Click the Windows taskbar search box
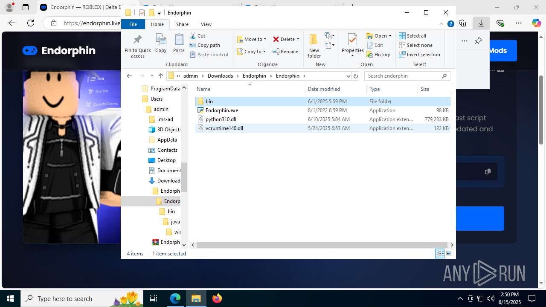 [82, 298]
